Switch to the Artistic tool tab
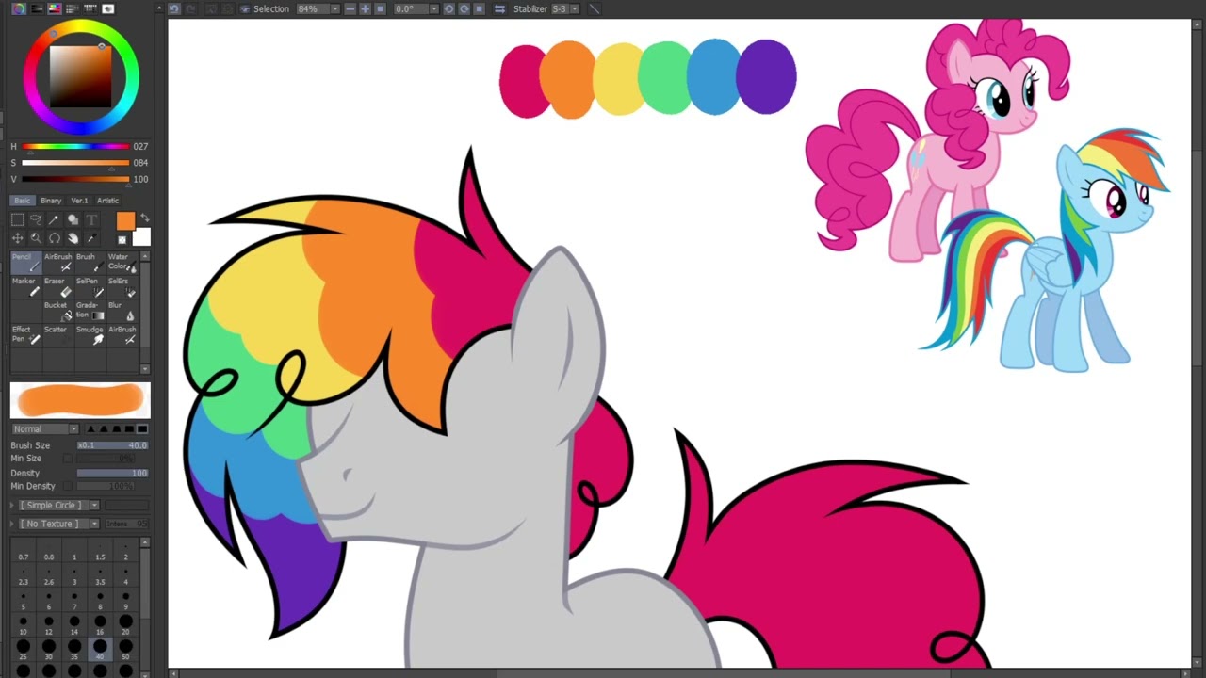The image size is (1206, 678). click(107, 201)
